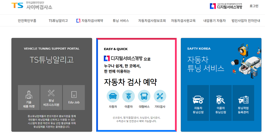The width and height of the screenshot is (265, 133).
Task: Open the 법인사업자 전자안내 menu
Action: [246, 21]
